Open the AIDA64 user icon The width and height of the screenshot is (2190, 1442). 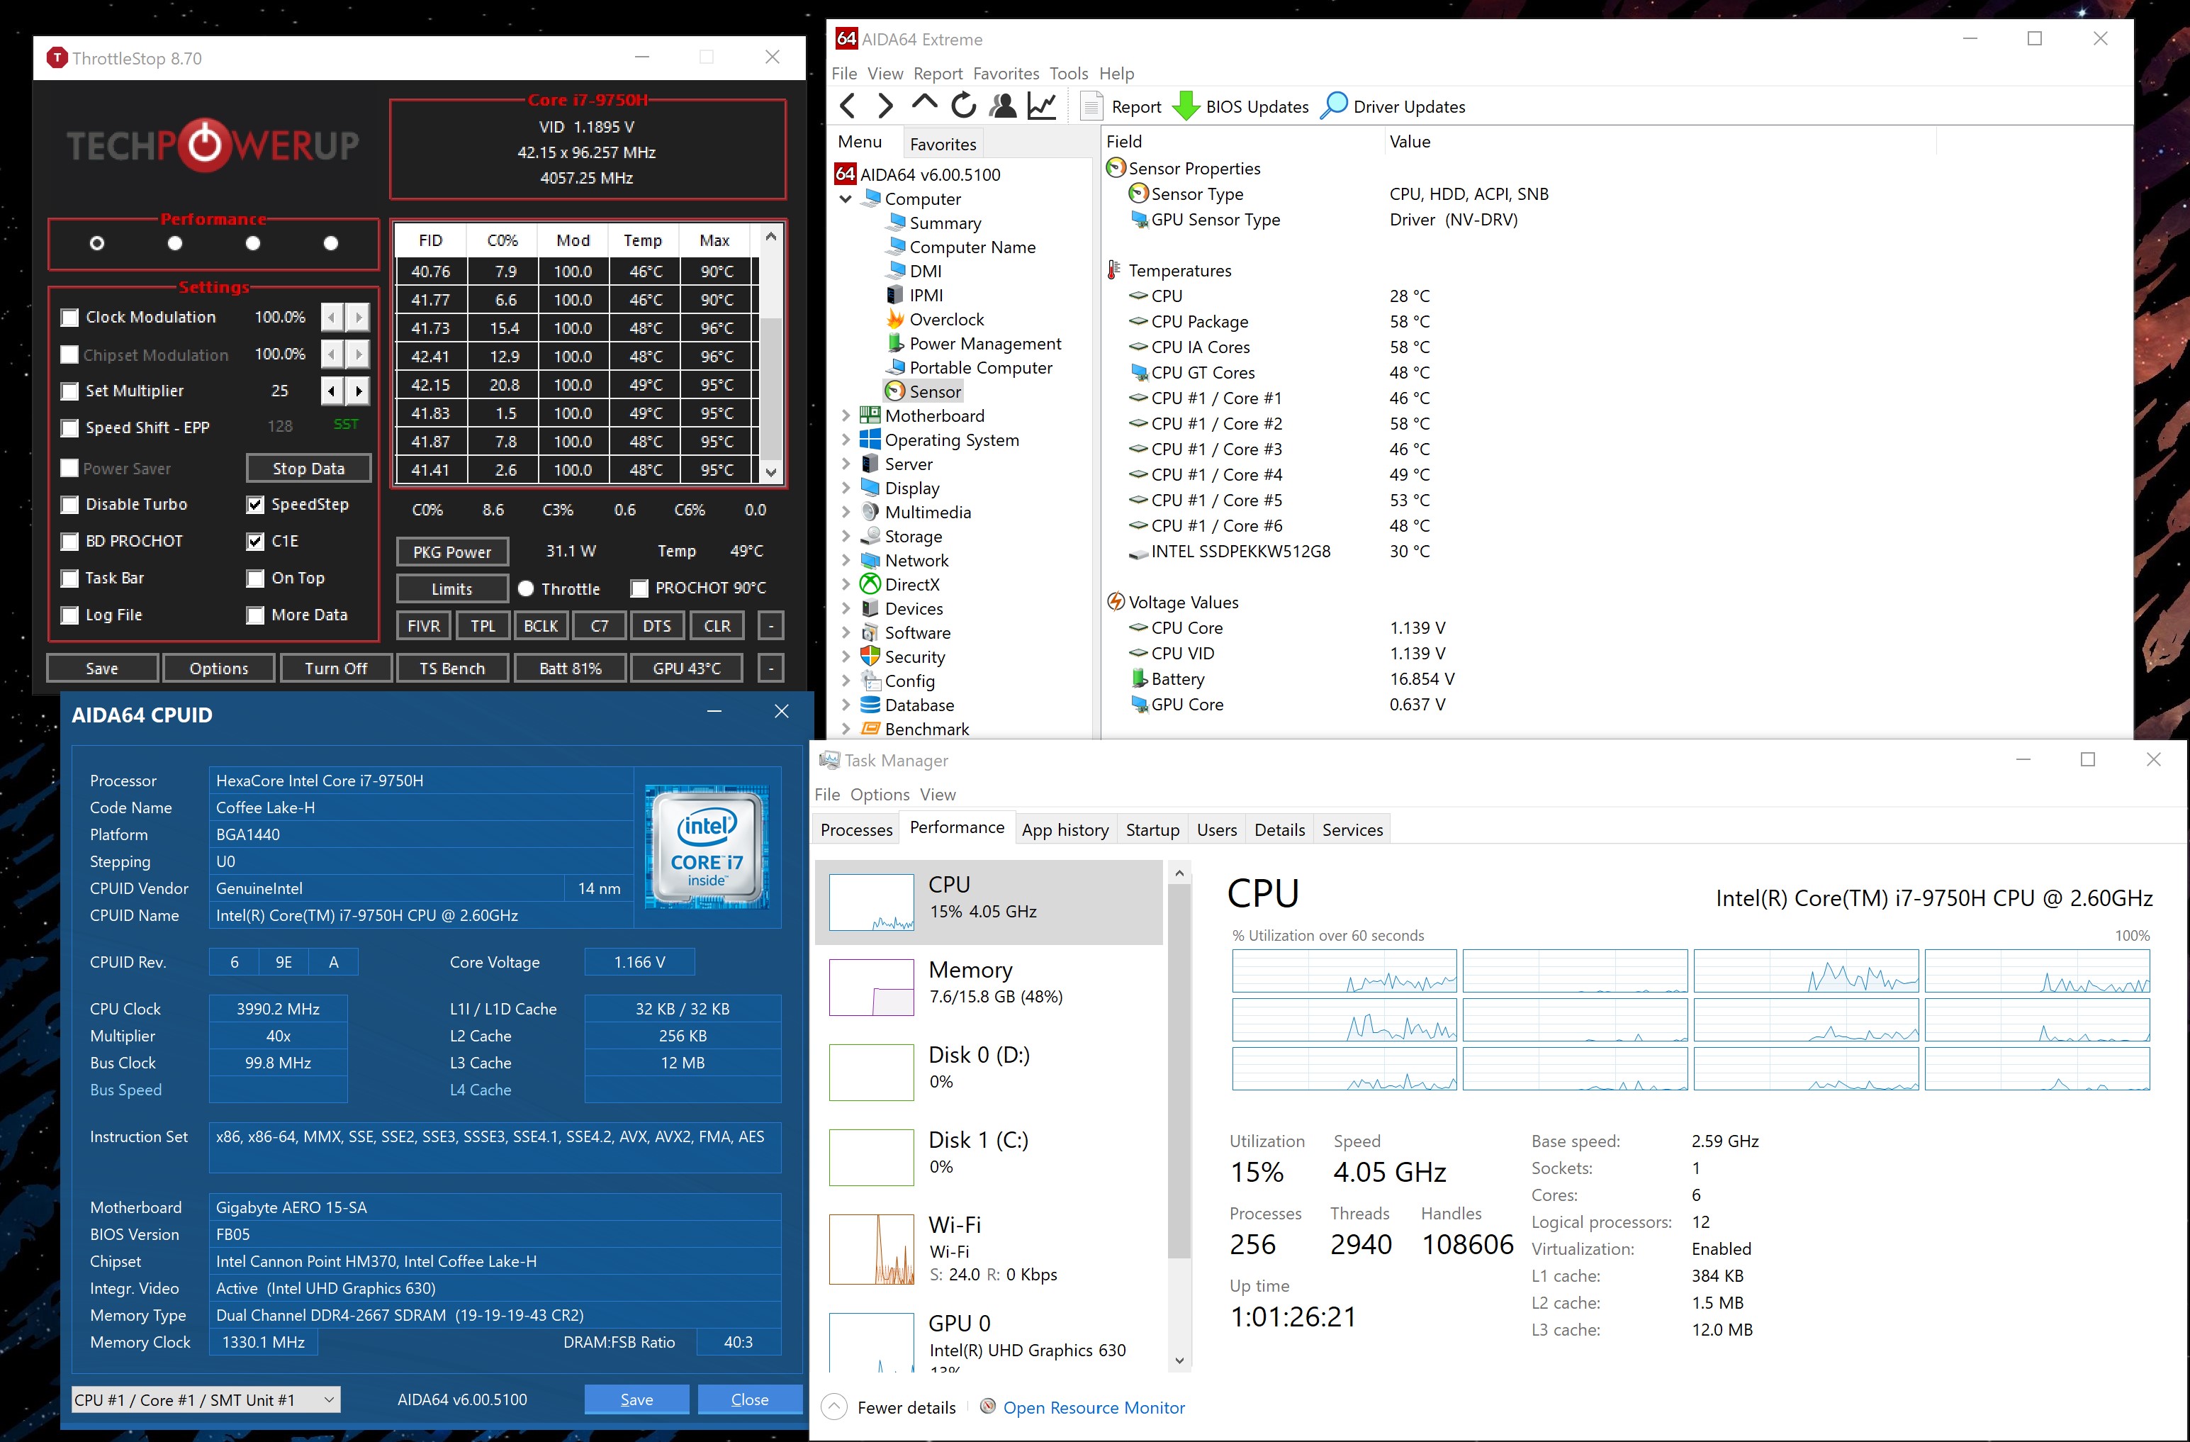tap(1003, 106)
